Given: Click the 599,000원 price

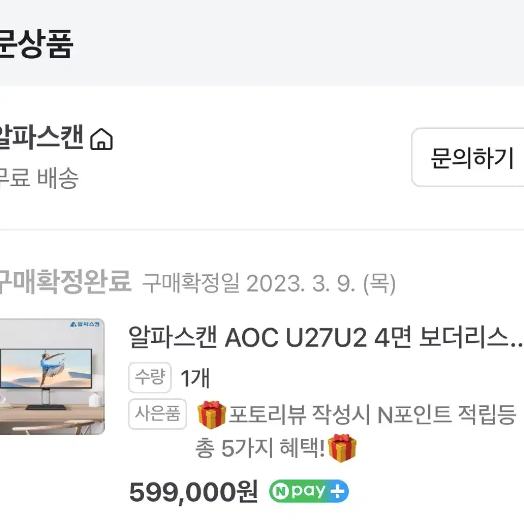Looking at the screenshot, I should coord(194,492).
